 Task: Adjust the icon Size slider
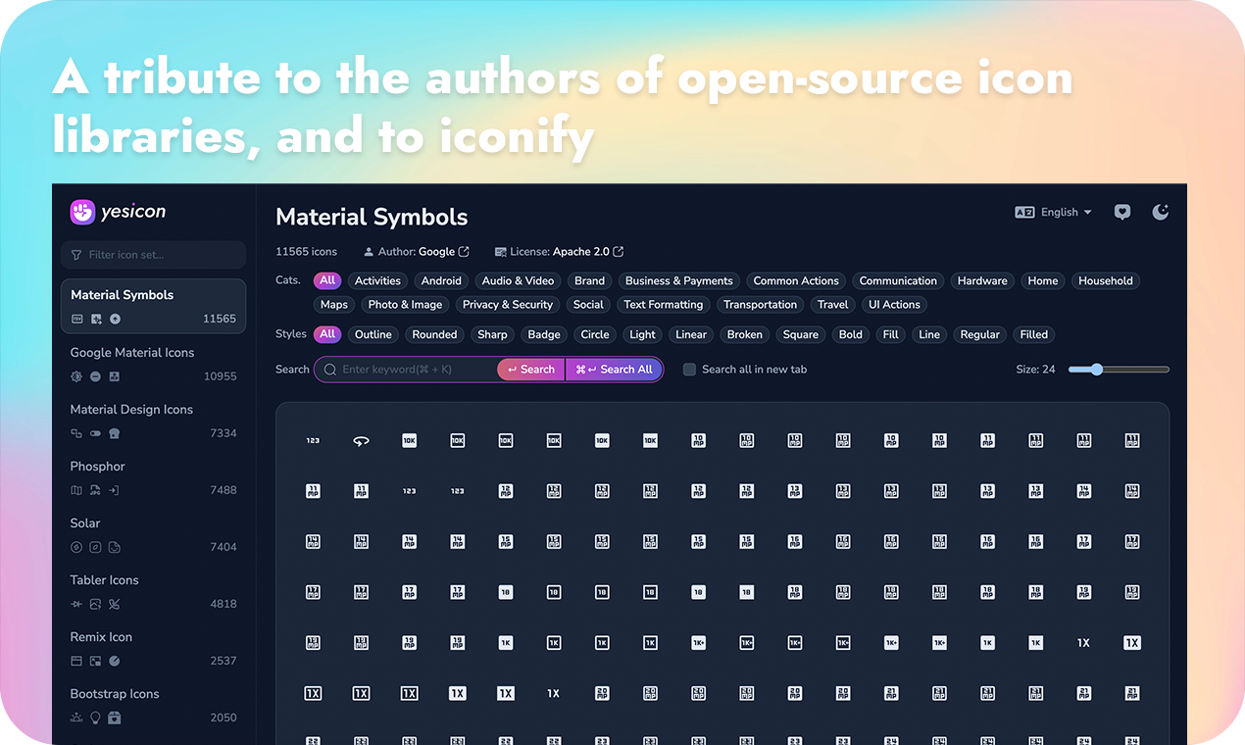pyautogui.click(x=1119, y=370)
